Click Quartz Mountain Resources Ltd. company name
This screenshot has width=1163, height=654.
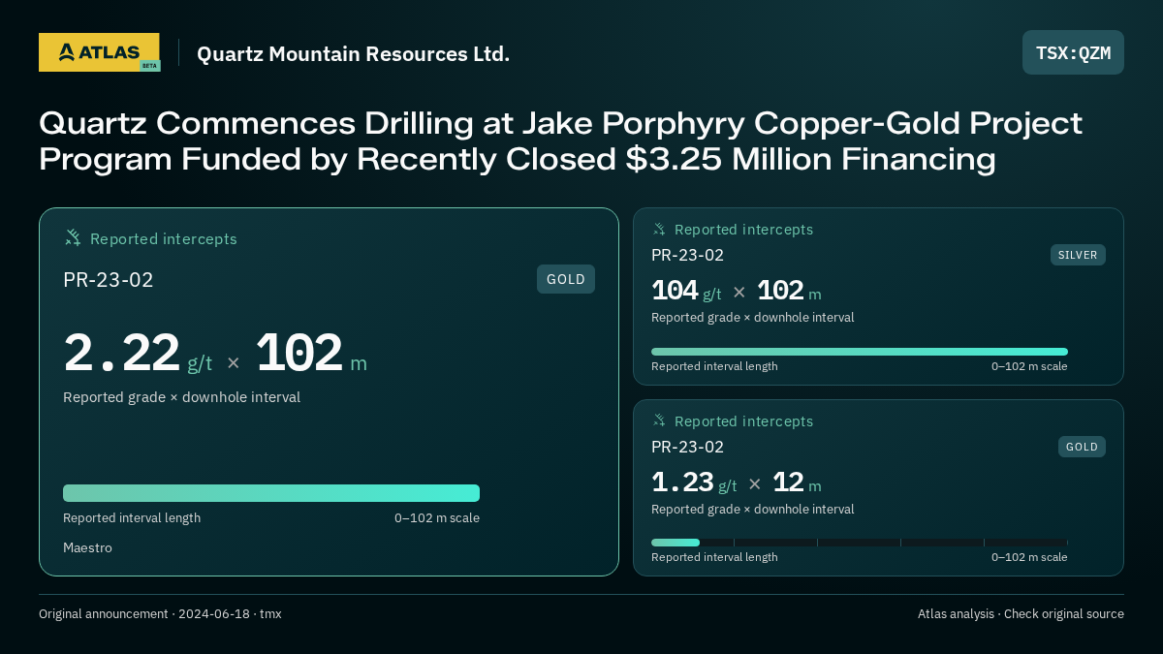coord(353,54)
